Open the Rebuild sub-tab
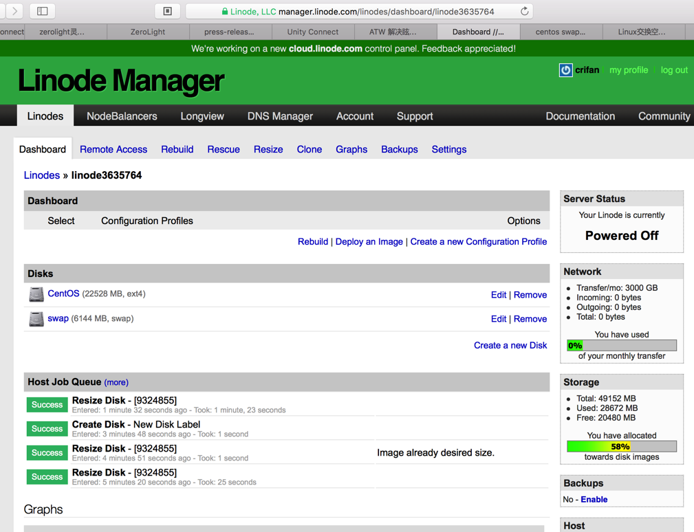 [x=177, y=149]
